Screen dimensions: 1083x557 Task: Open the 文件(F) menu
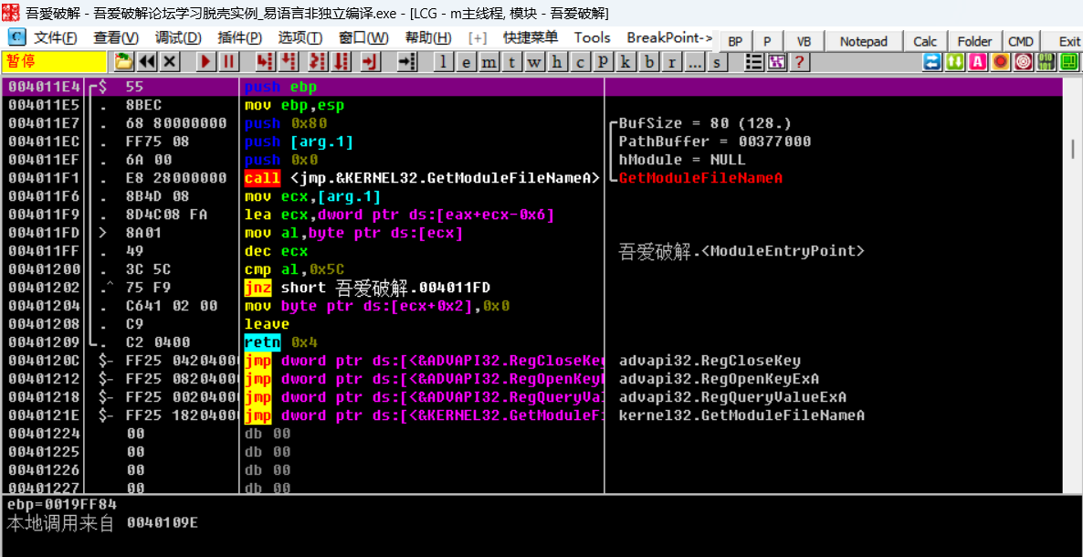[56, 37]
